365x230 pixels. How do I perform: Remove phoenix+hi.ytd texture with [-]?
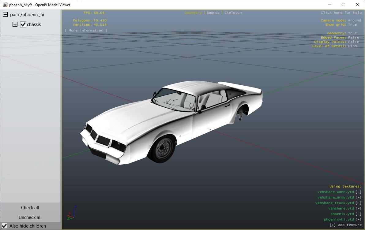(358, 219)
